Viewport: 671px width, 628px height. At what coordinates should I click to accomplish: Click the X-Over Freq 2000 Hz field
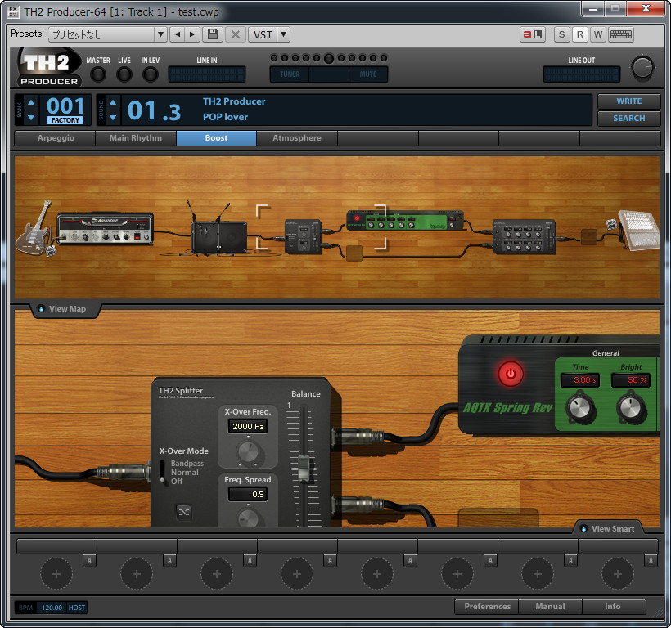(x=248, y=426)
